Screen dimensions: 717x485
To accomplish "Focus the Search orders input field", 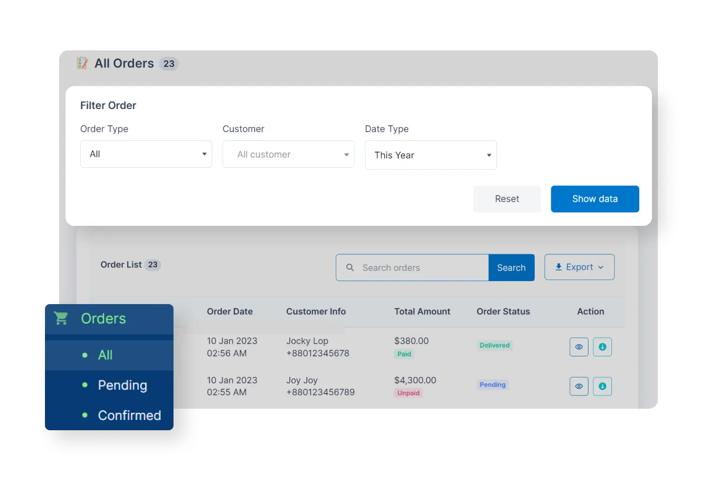I will pyautogui.click(x=420, y=267).
